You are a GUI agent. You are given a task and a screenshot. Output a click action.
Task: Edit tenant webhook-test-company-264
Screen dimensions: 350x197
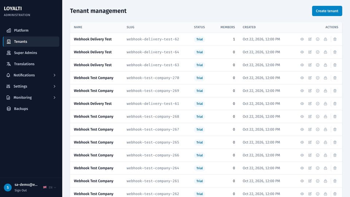310,168
